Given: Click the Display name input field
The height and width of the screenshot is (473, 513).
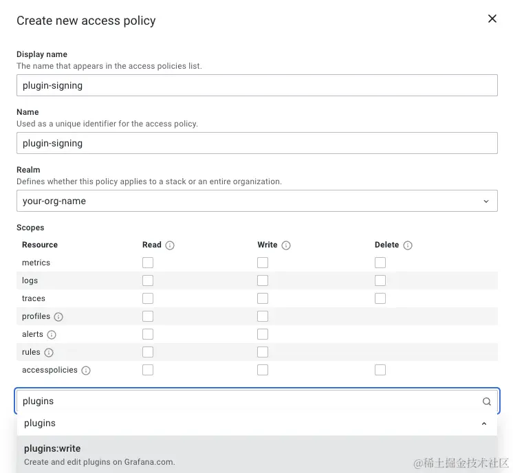Looking at the screenshot, I should (x=256, y=85).
